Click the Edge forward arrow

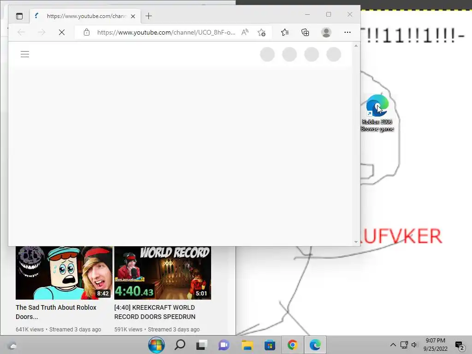(41, 32)
